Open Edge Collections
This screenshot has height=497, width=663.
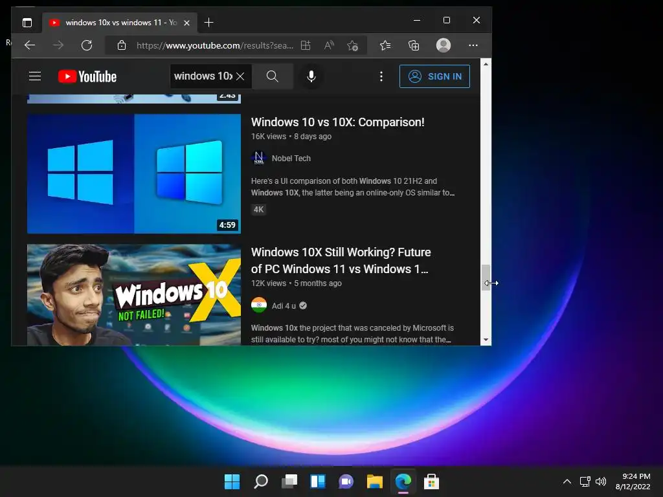414,45
